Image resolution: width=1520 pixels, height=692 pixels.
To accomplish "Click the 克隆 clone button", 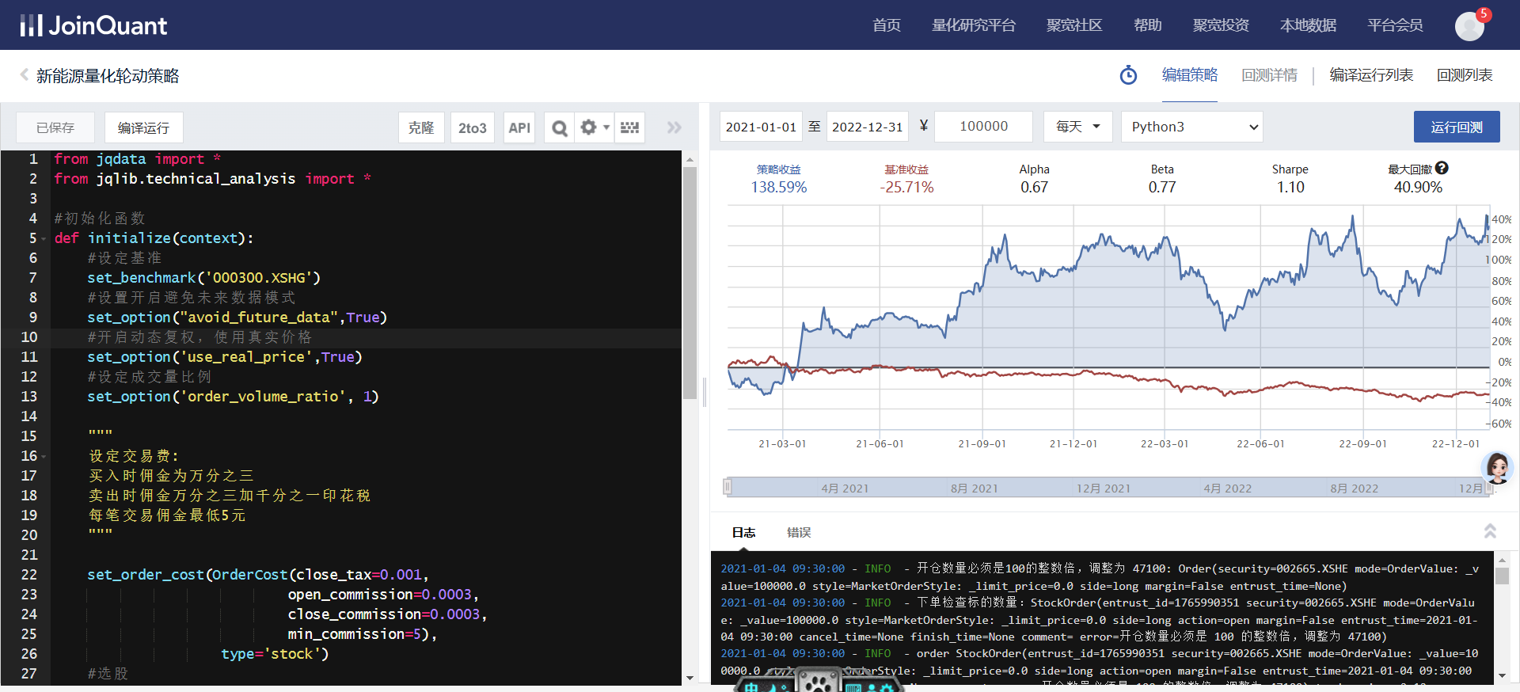I will tap(420, 127).
